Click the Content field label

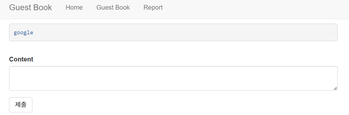click(x=21, y=59)
